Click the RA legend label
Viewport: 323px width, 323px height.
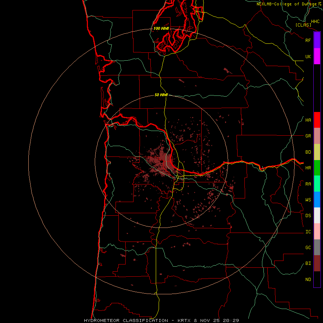tap(308, 184)
